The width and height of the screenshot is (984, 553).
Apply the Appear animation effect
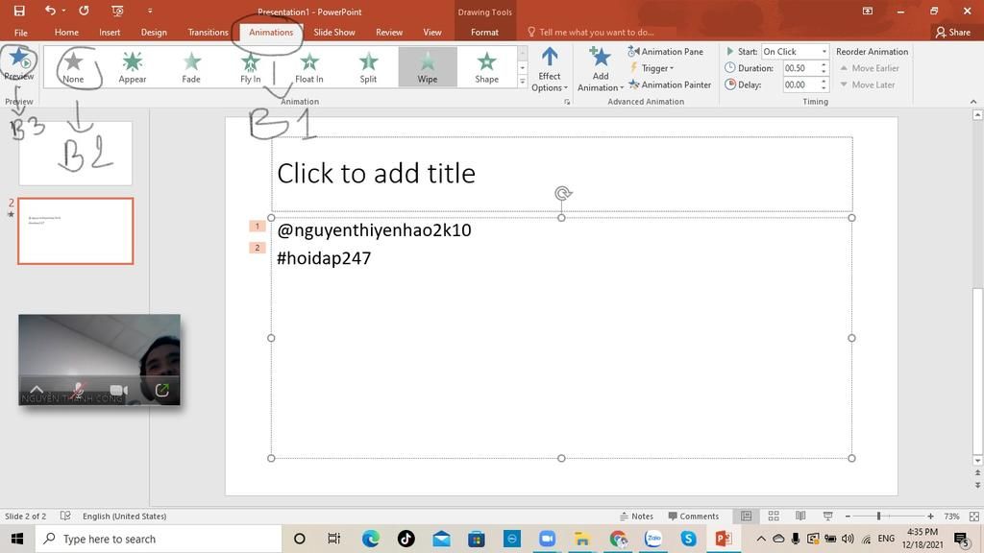133,67
